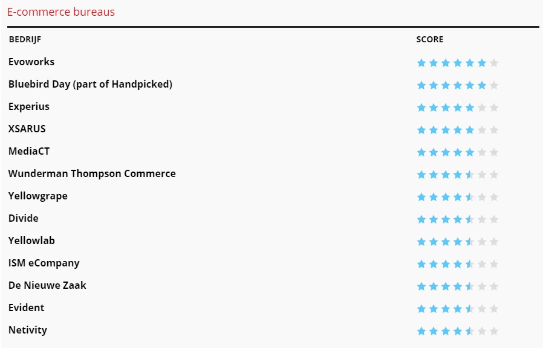Image resolution: width=543 pixels, height=348 pixels.
Task: Click Bluebird Day star rating
Action: (458, 85)
